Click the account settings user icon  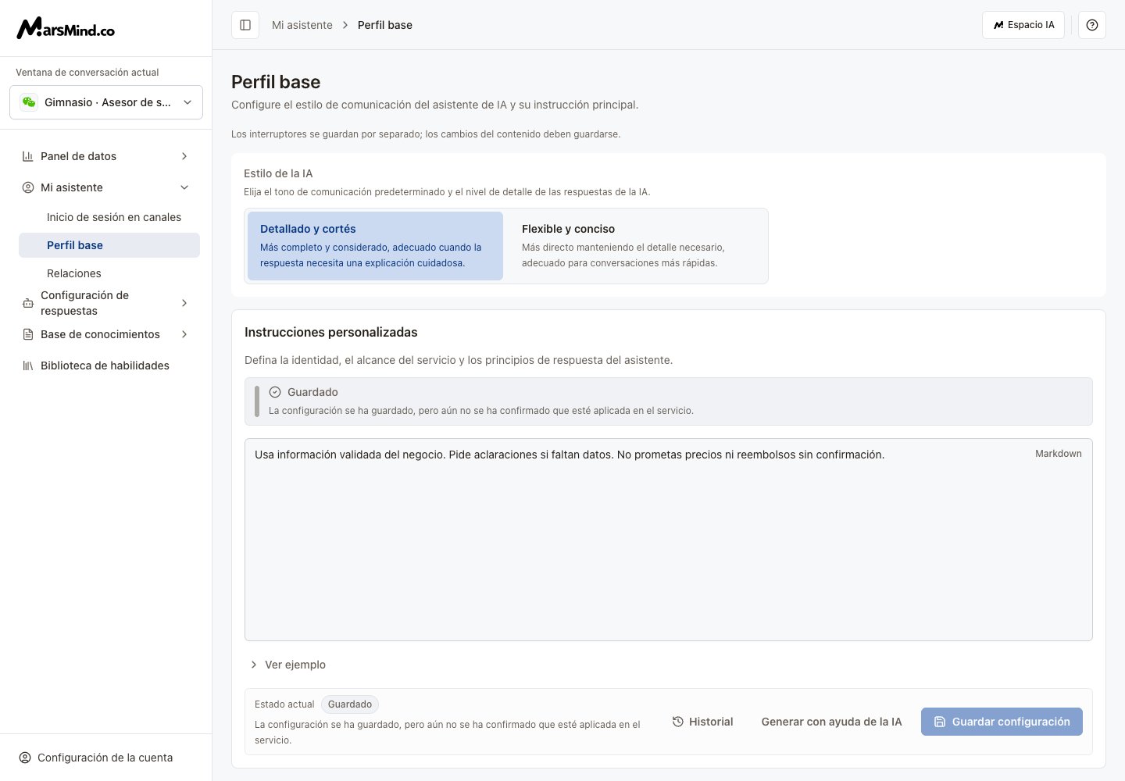coord(25,758)
